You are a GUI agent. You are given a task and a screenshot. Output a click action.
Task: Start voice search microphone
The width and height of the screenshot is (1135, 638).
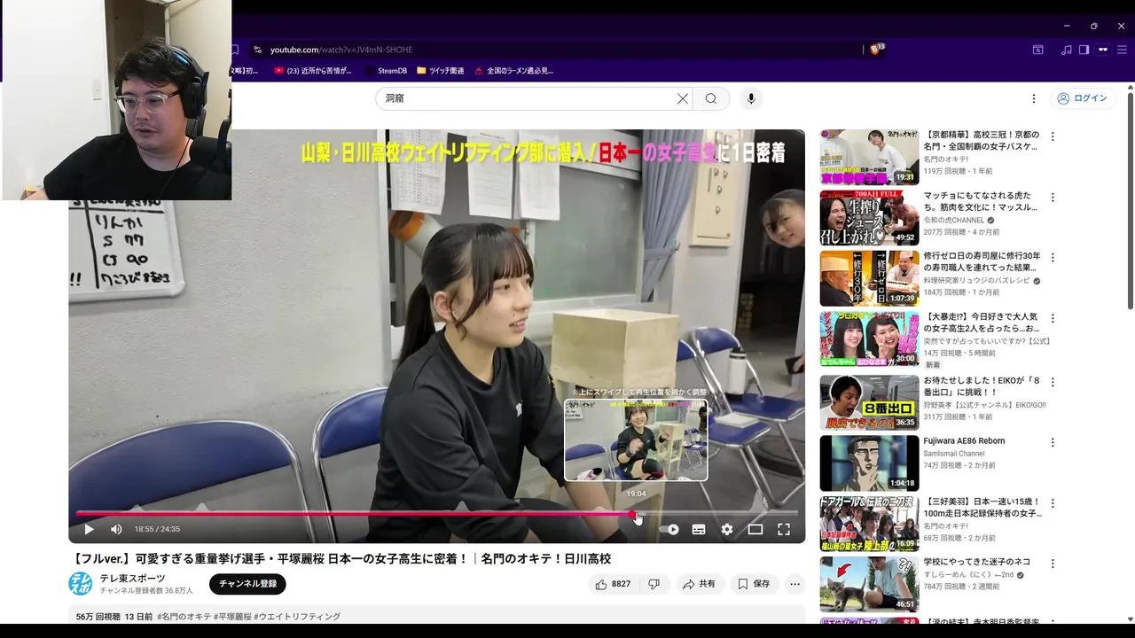pos(751,98)
